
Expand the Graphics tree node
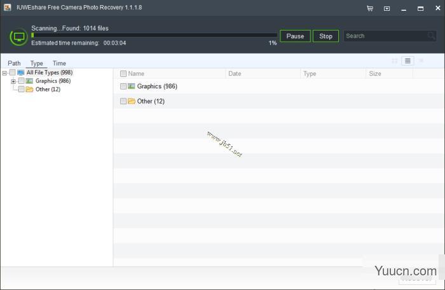[x=13, y=81]
